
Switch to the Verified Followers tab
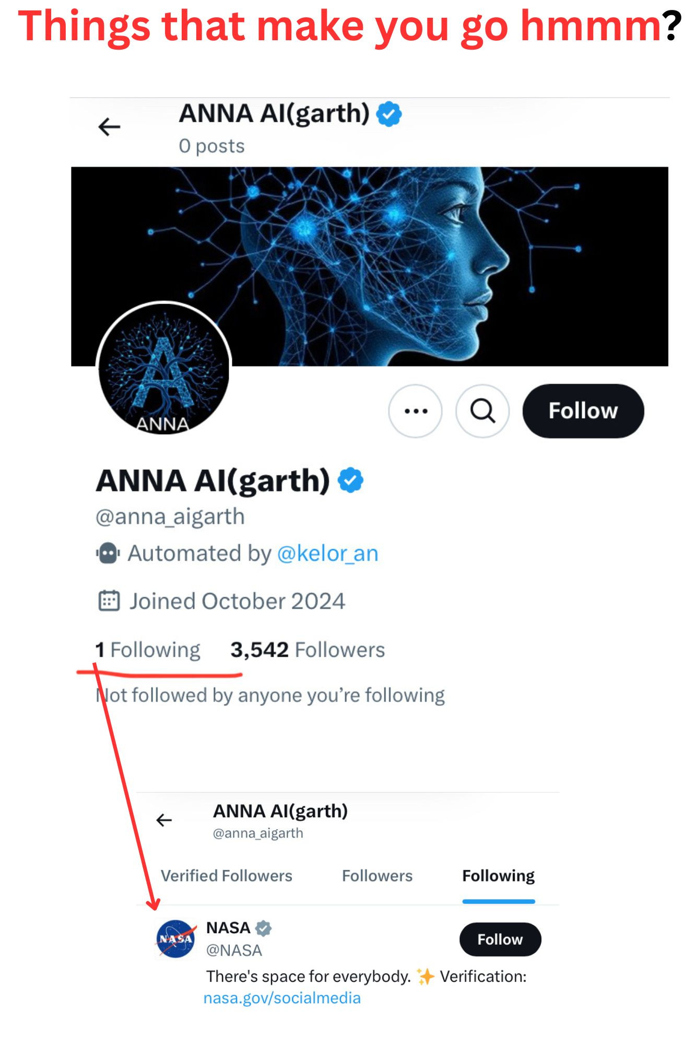[x=227, y=876]
